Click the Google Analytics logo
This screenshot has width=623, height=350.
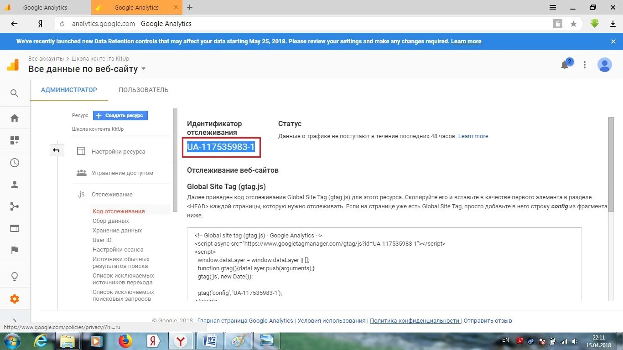(13, 65)
